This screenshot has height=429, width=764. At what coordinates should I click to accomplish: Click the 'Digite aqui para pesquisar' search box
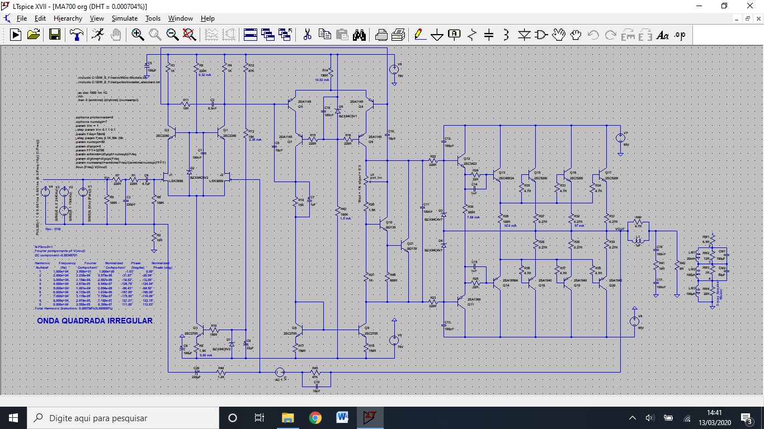tap(122, 418)
